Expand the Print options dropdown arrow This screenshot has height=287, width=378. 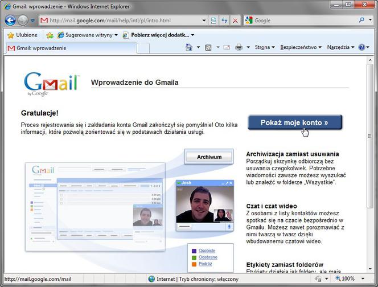pos(248,47)
